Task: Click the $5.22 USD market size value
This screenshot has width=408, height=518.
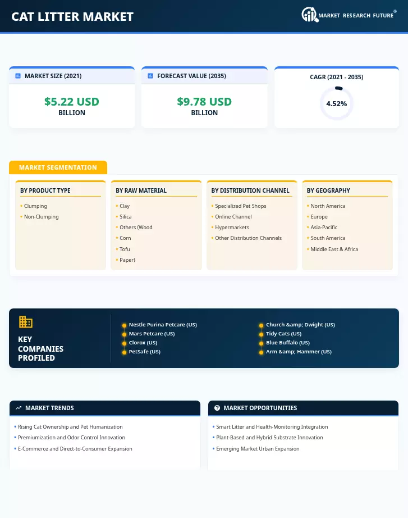Action: [x=72, y=102]
